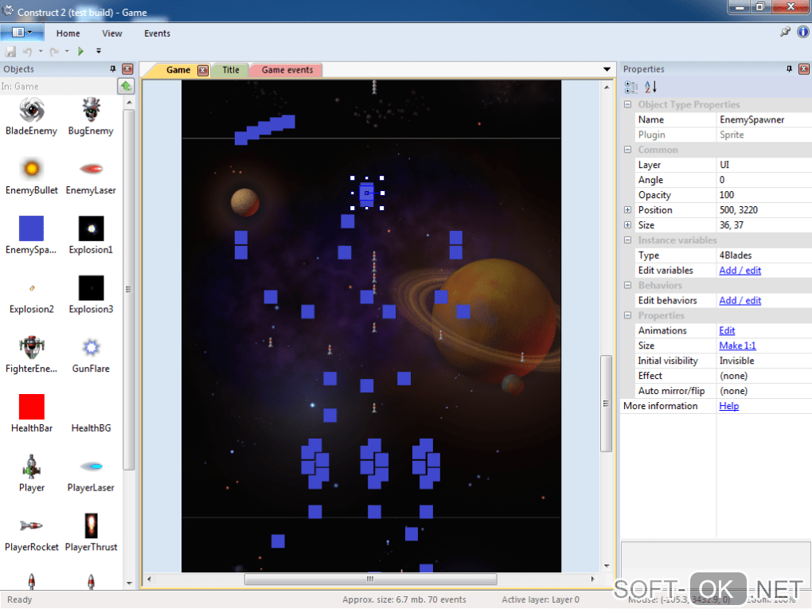This screenshot has width=812, height=609.
Task: Click the selected spawner sprite in layout
Action: pyautogui.click(x=367, y=193)
